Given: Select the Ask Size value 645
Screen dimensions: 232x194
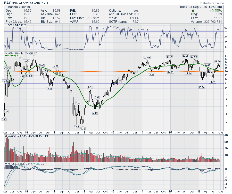Looking at the screenshot, I should 58,14.
